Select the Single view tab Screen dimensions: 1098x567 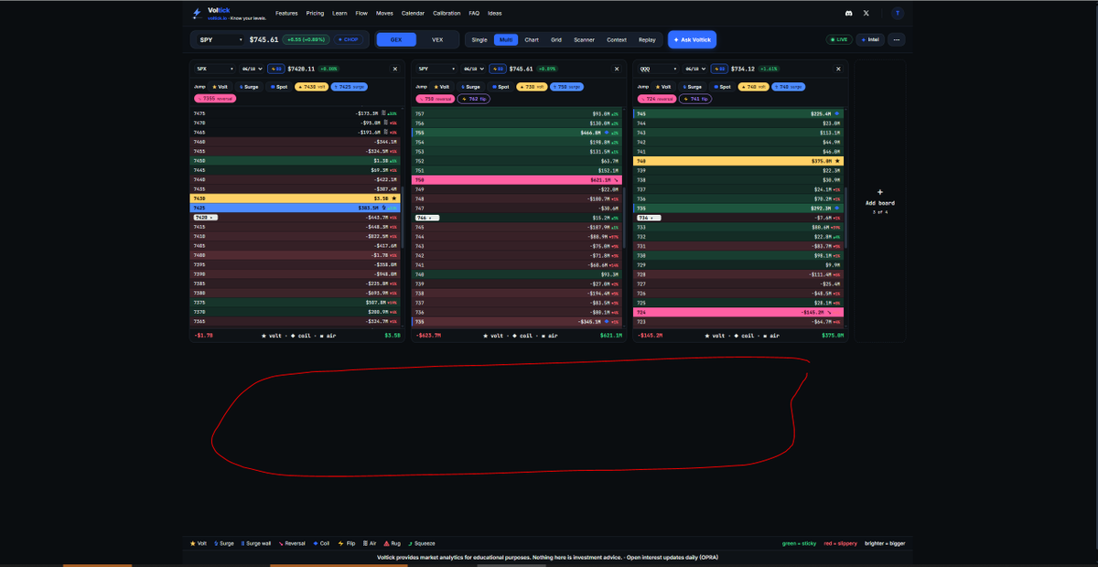(x=479, y=39)
